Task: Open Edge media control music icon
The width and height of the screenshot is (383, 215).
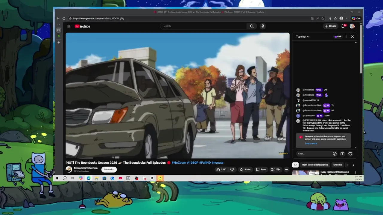Action: [x=330, y=18]
